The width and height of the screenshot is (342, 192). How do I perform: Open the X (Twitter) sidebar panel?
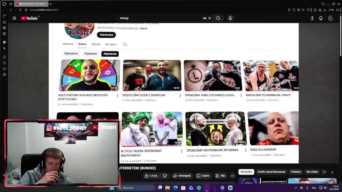[x=4, y=48]
